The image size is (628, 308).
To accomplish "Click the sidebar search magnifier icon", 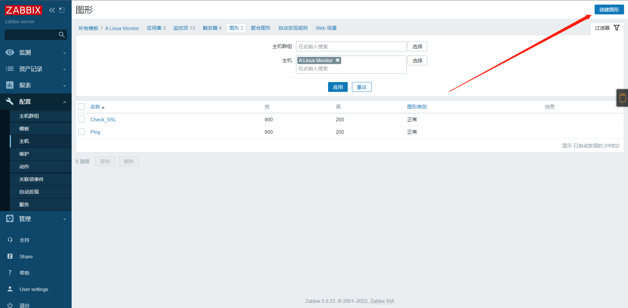I will pyautogui.click(x=61, y=35).
